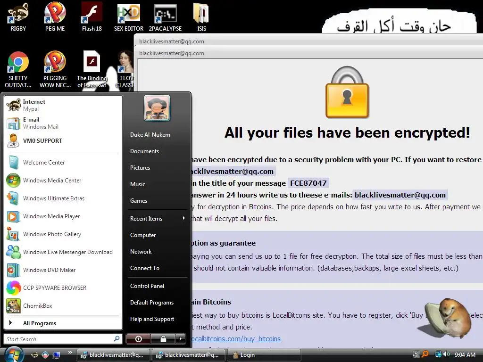
Task: Open Default Programs
Action: click(x=152, y=303)
